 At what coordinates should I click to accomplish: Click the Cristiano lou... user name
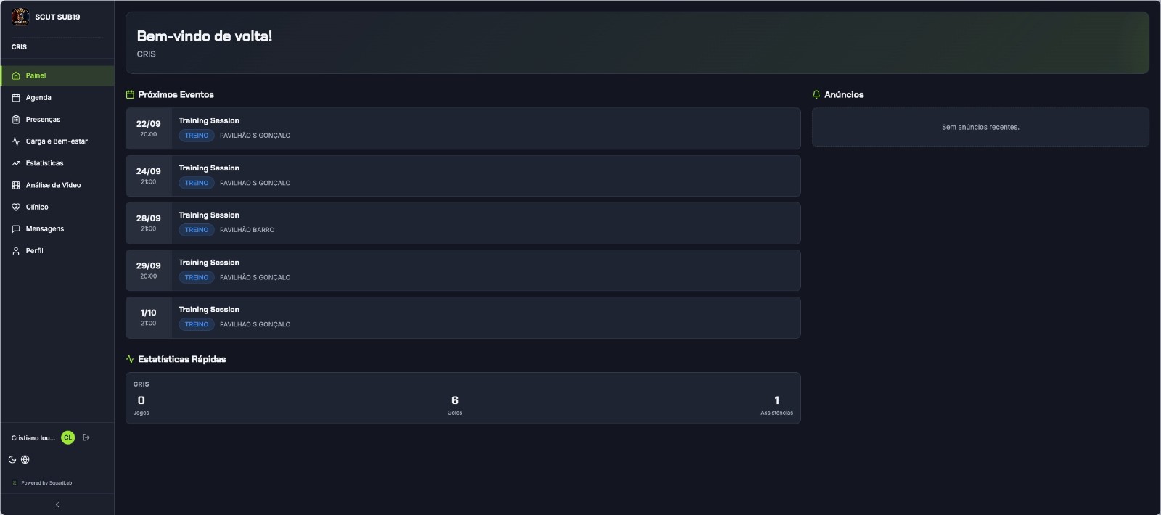click(x=33, y=438)
